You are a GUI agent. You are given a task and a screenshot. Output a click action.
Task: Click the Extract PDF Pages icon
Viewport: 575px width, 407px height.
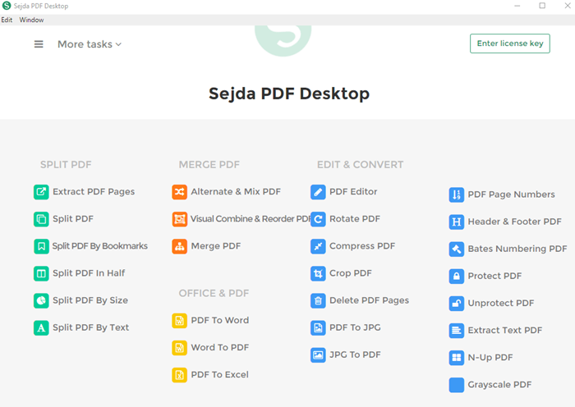pos(41,192)
